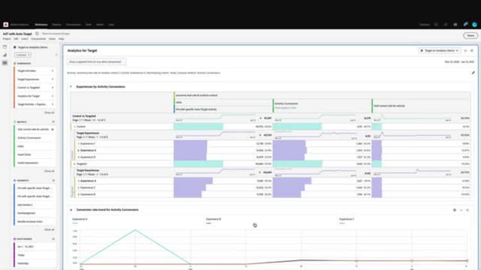
Task: Star the A4T with Auto-Target project
Action: tap(37, 33)
